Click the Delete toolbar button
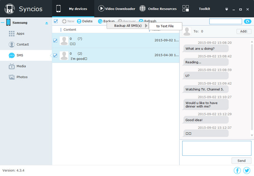 tap(85, 21)
